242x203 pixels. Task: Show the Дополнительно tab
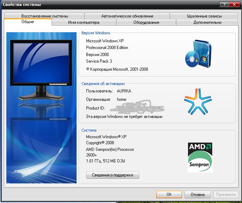point(207,22)
